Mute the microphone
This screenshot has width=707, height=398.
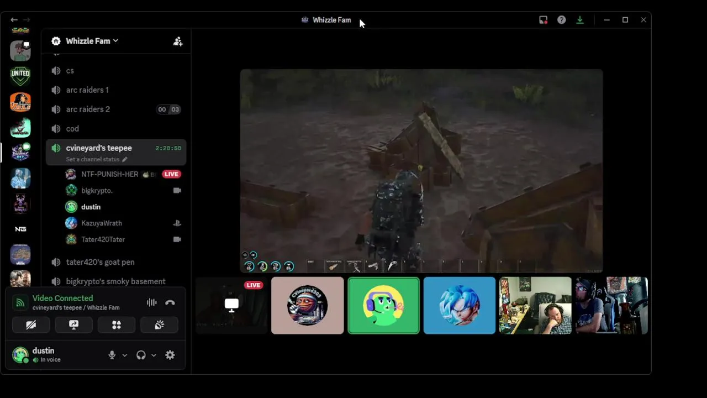click(112, 355)
